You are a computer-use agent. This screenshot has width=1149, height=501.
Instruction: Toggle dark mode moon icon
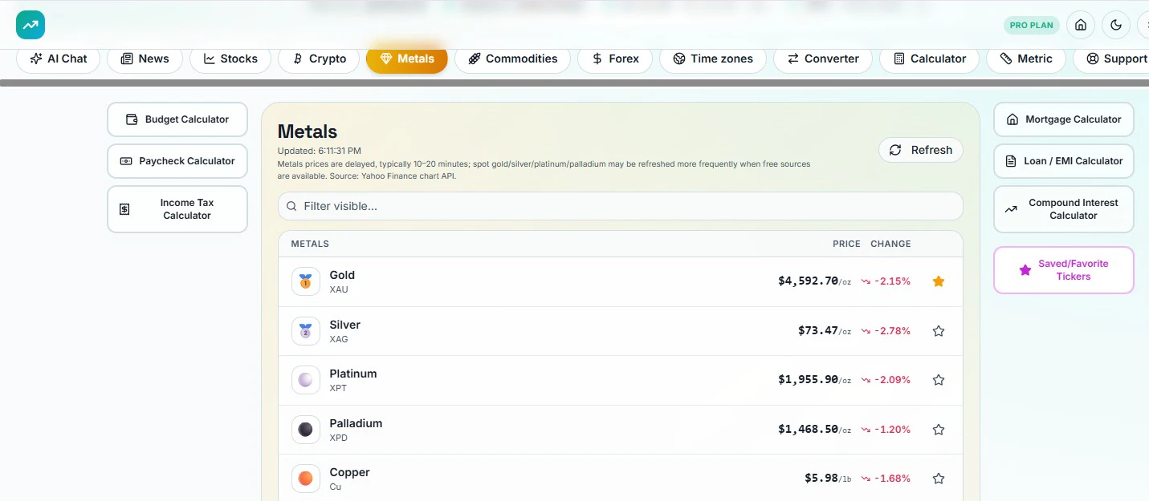pyautogui.click(x=1116, y=25)
